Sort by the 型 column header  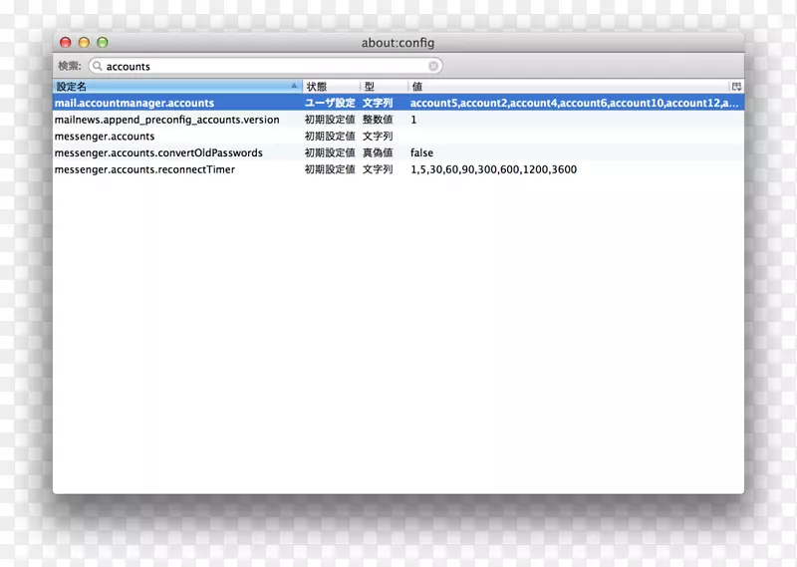click(383, 87)
